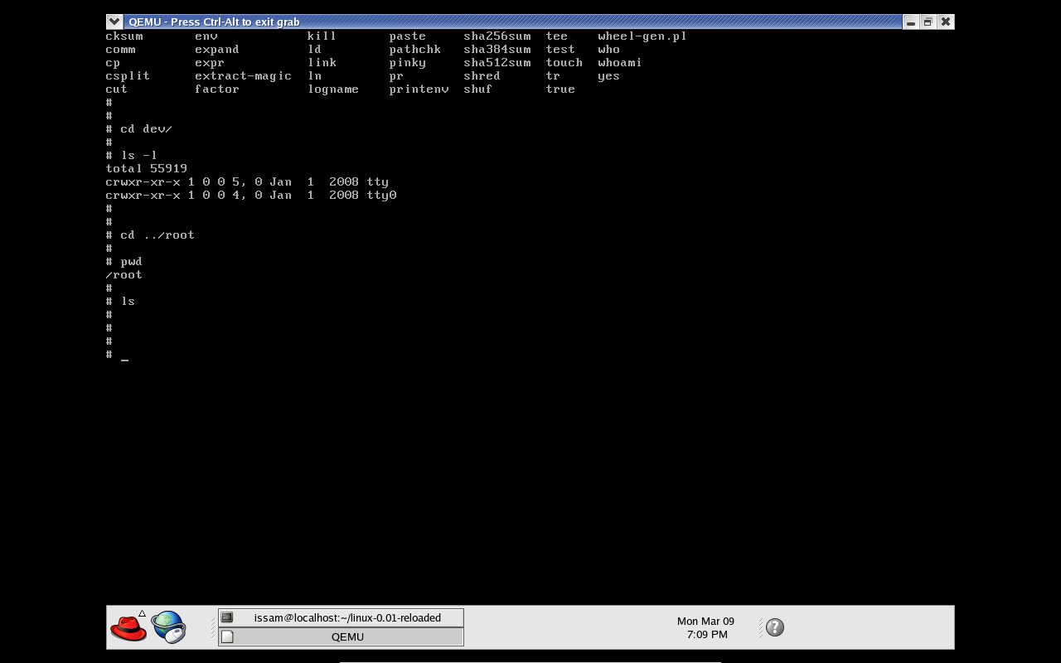Viewport: 1061px width, 663px height.
Task: Maximize the QEMU window
Action: click(x=928, y=22)
